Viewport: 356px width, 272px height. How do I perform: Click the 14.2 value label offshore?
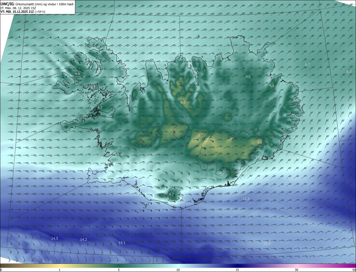point(83,239)
